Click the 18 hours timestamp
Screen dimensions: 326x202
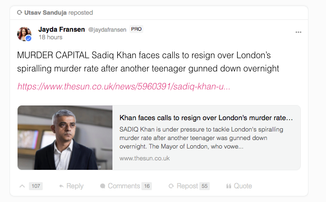point(50,37)
